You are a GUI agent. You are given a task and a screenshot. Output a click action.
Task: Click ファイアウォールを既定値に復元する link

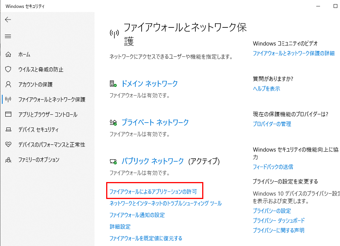146,238
